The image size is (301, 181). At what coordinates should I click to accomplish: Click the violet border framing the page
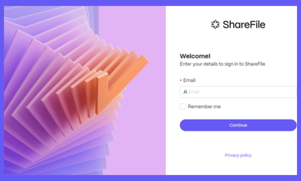(150, 3)
